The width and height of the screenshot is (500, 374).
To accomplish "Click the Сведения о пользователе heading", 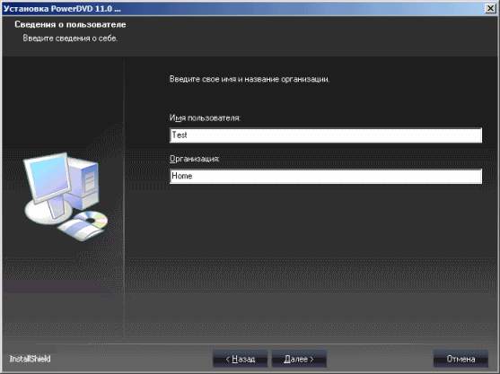I will point(70,24).
